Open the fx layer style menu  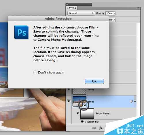(101, 128)
